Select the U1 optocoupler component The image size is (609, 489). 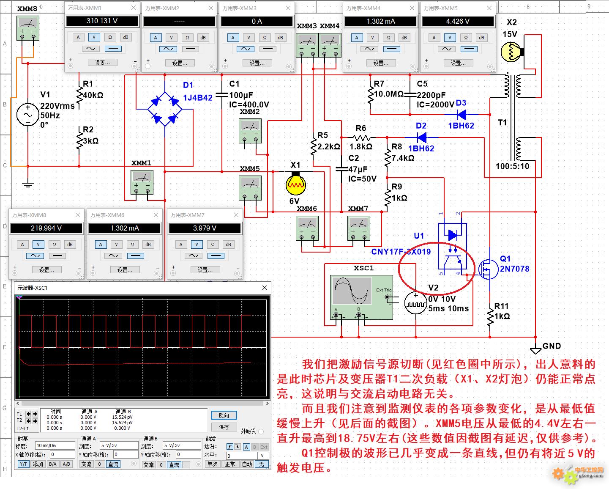[452, 246]
